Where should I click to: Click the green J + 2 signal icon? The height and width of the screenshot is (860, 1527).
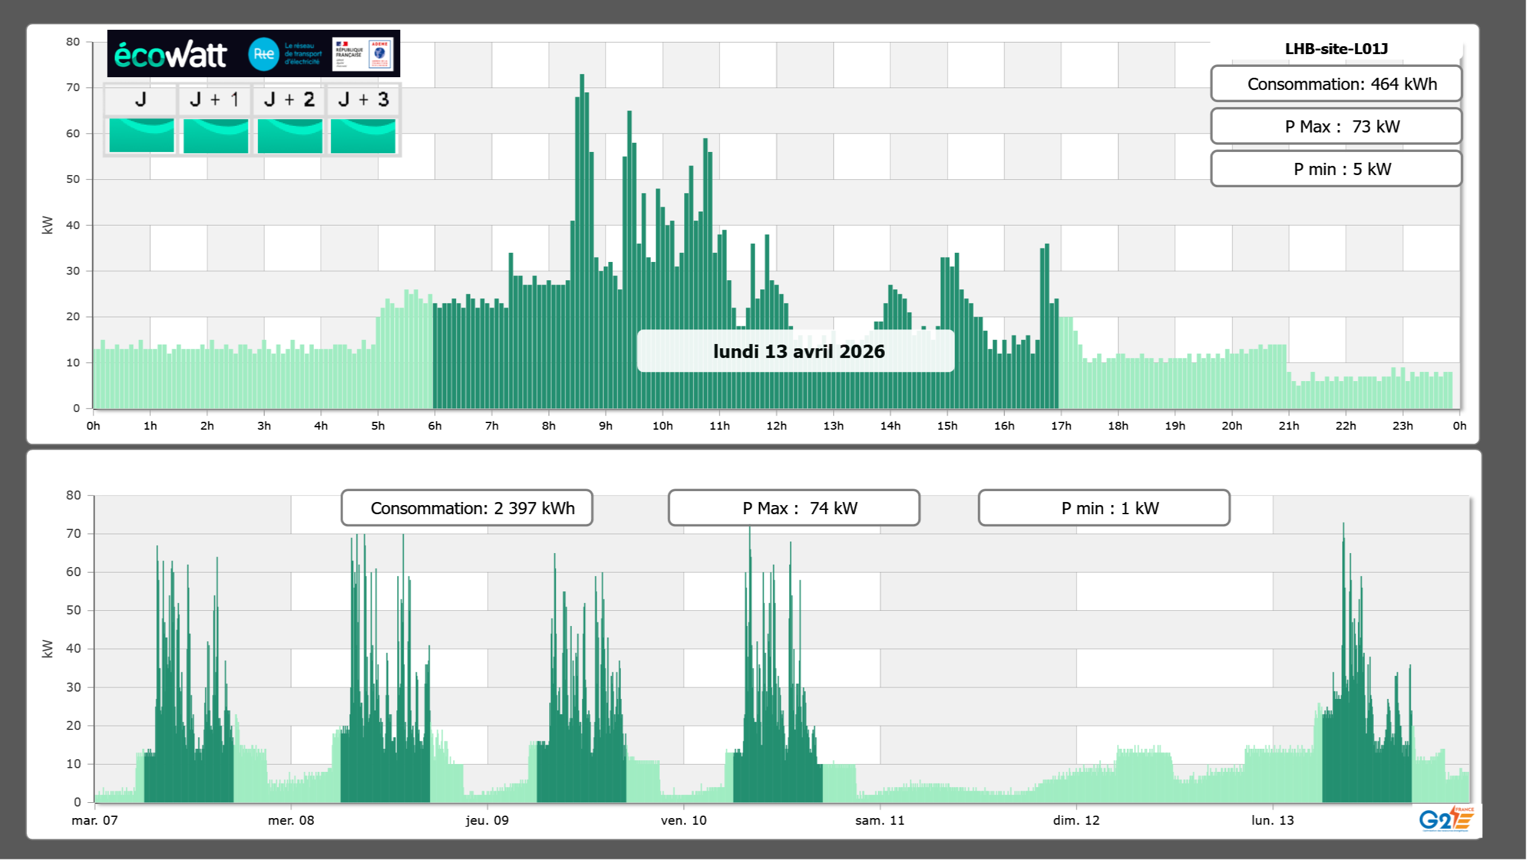(289, 136)
